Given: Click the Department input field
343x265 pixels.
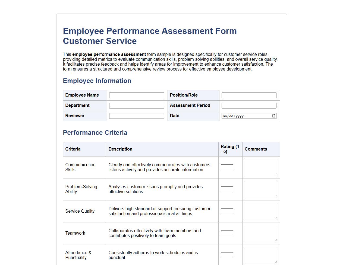Looking at the screenshot, I should pos(136,106).
